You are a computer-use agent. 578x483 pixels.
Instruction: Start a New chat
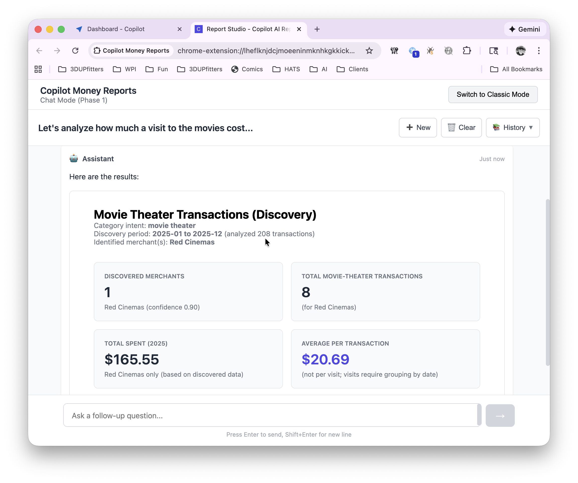pos(417,127)
